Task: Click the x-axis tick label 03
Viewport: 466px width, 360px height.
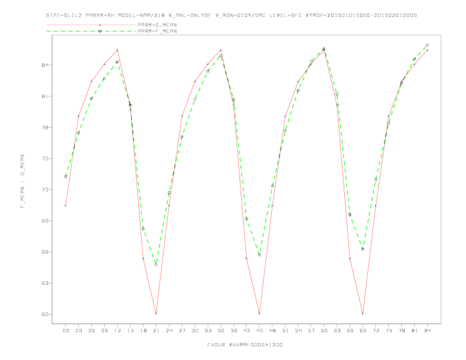Action: 79,331
